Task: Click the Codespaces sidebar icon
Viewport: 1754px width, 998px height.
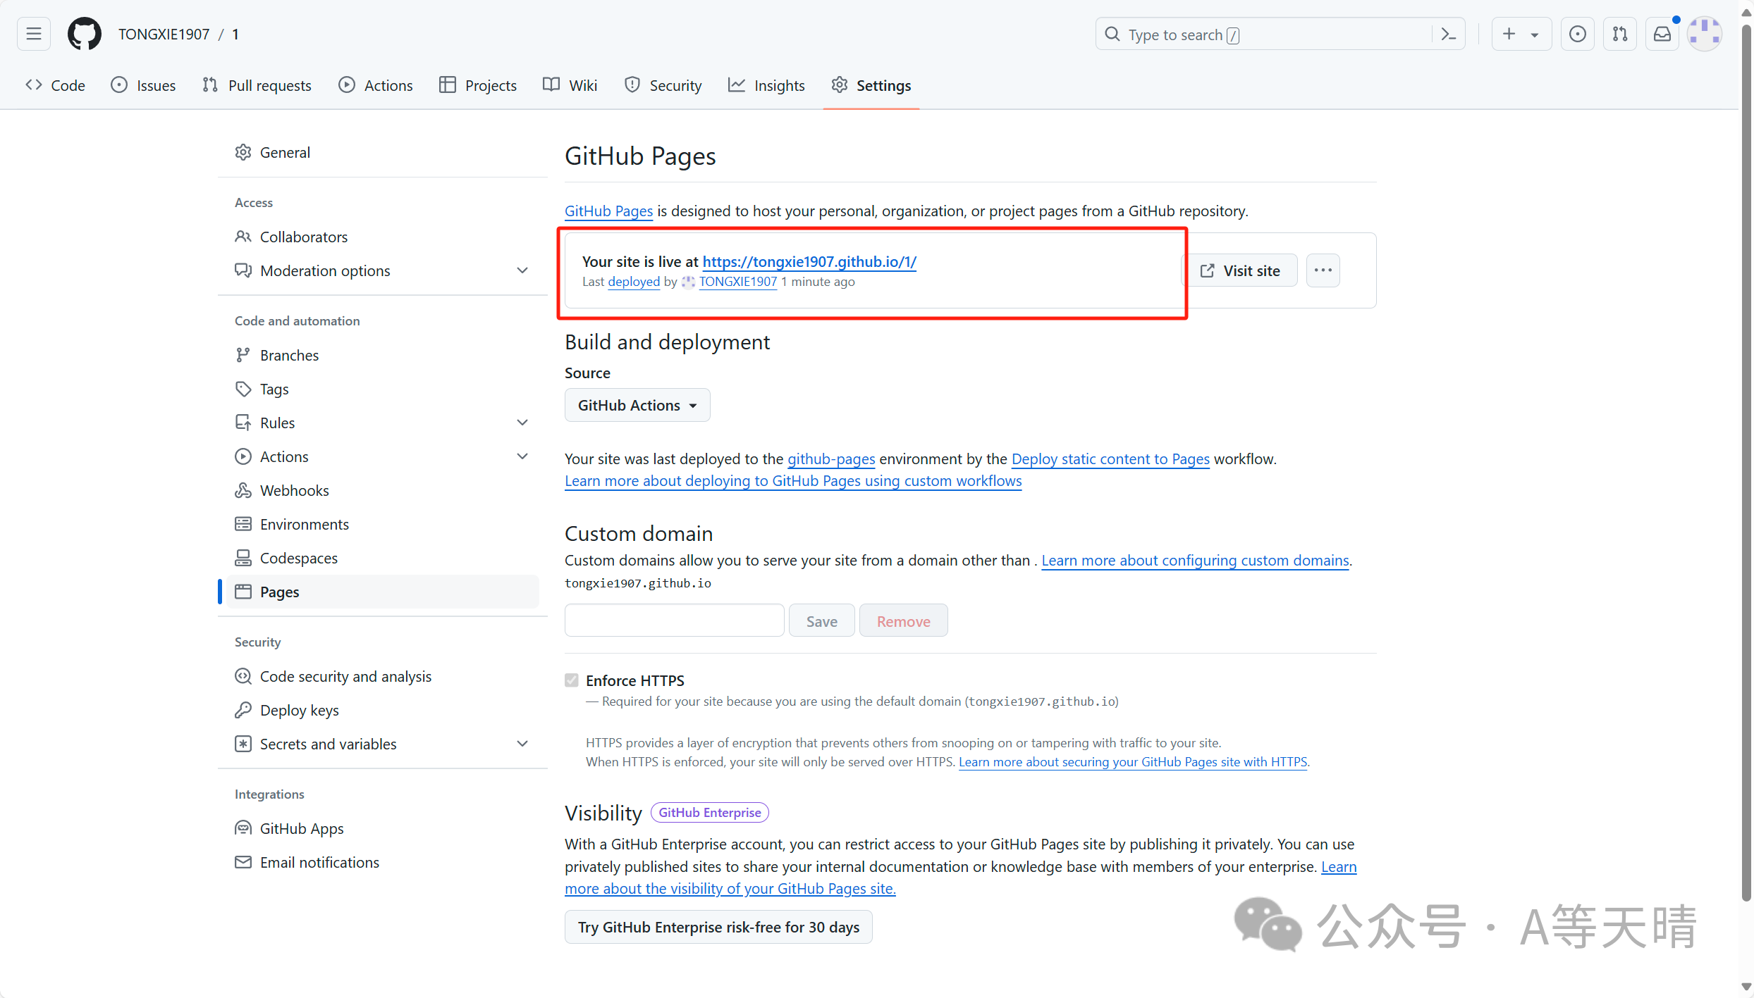Action: coord(242,556)
